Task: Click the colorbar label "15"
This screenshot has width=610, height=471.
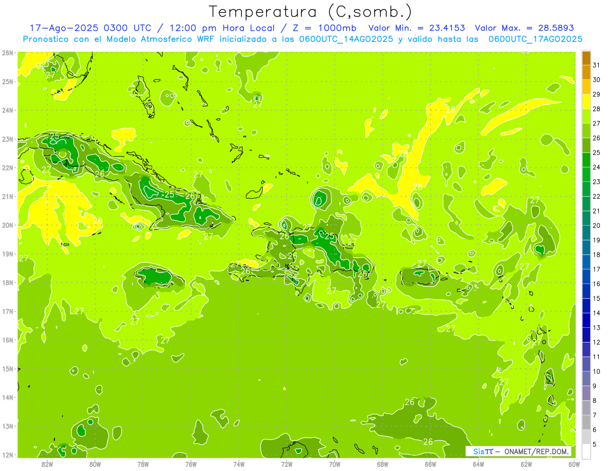Action: coord(597,298)
